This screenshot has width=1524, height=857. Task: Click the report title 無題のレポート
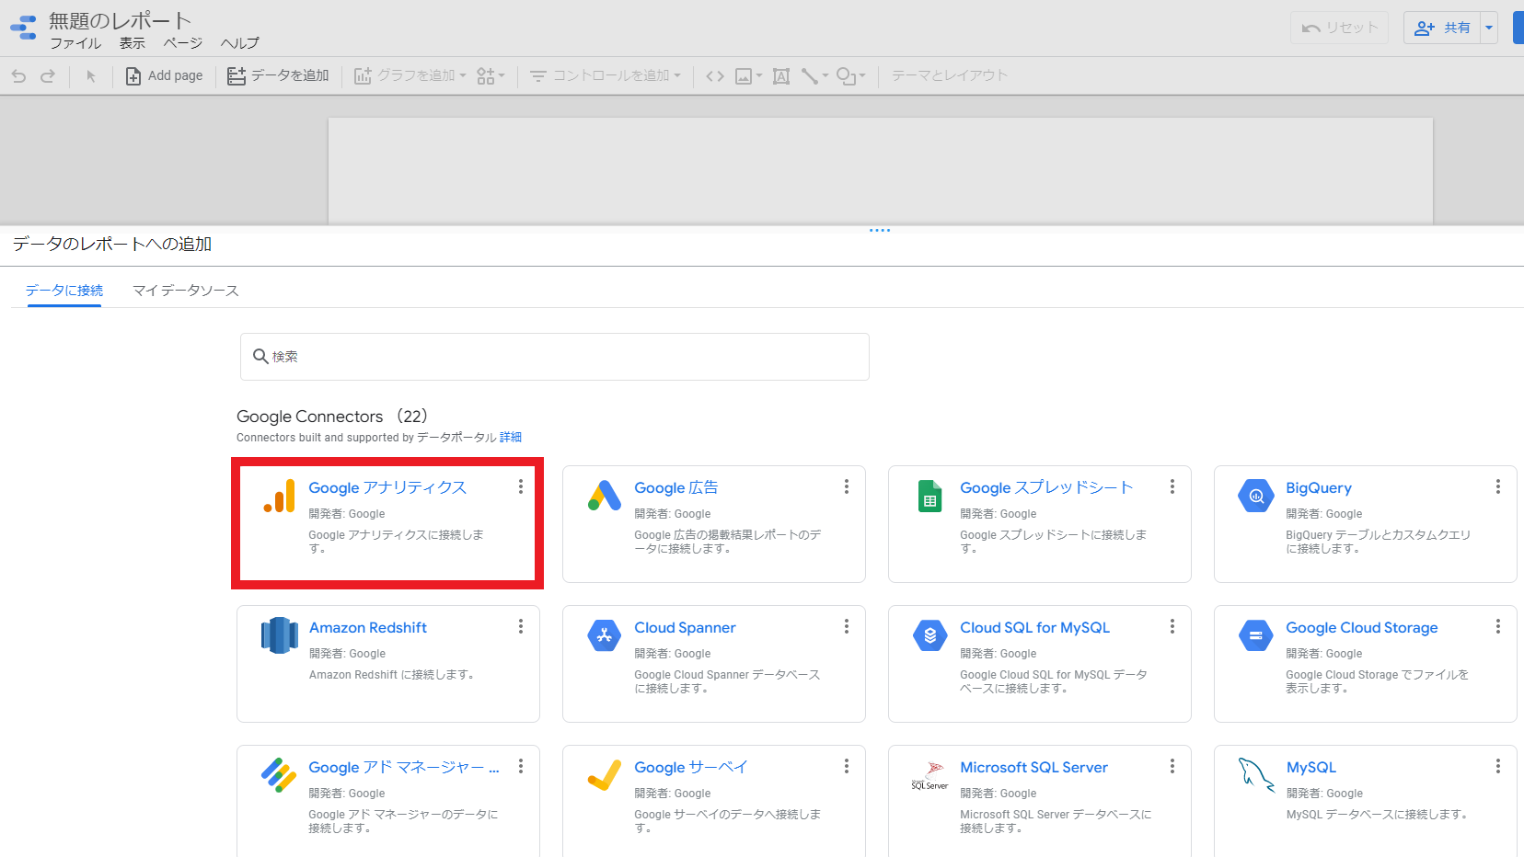click(x=120, y=20)
